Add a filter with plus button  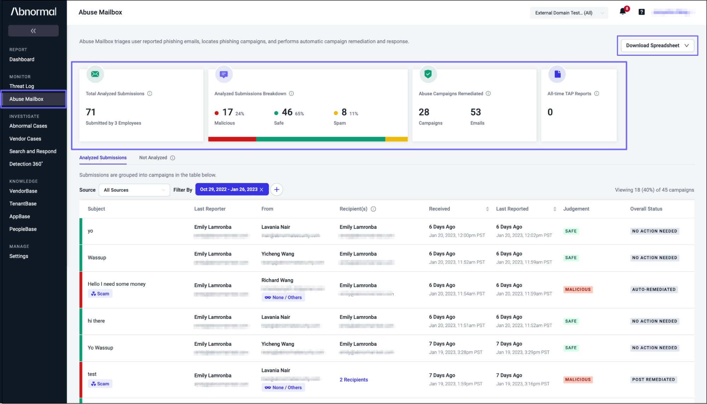tap(277, 190)
